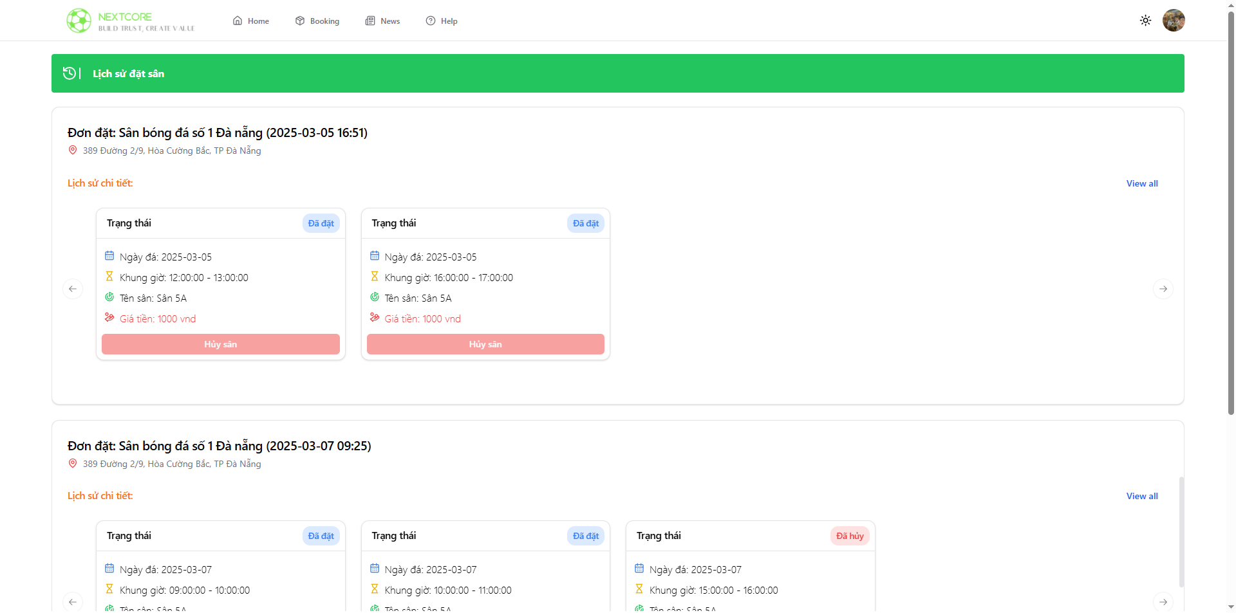Go to the Home menu item
Image resolution: width=1236 pixels, height=613 pixels.
pos(251,21)
